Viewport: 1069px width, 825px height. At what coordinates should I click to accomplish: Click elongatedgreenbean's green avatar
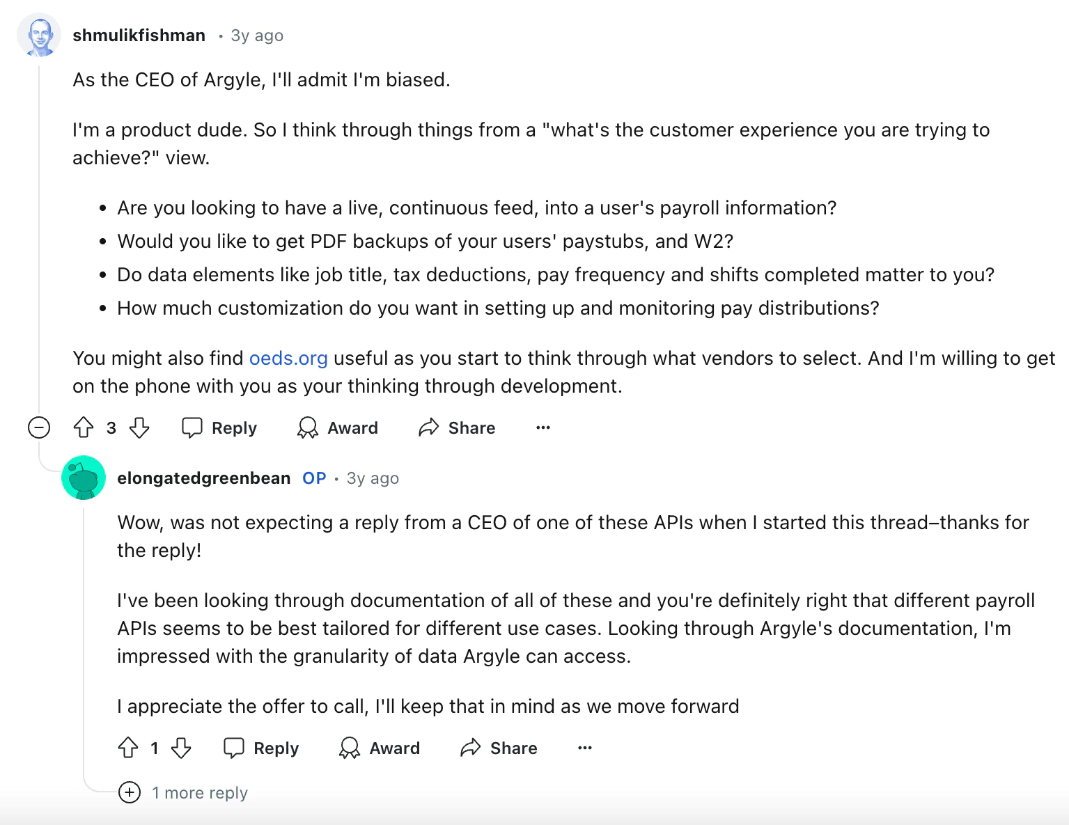pos(84,478)
